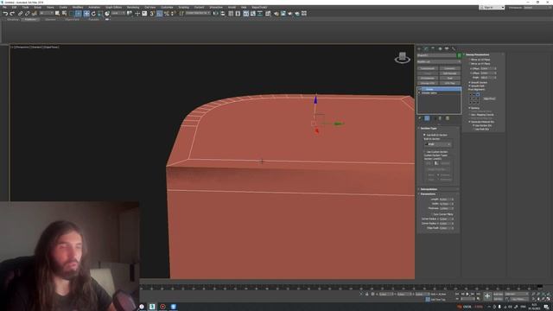Viewport: 553px width, 311px height.
Task: Open Time Configuration near frame field
Action: pos(478,299)
